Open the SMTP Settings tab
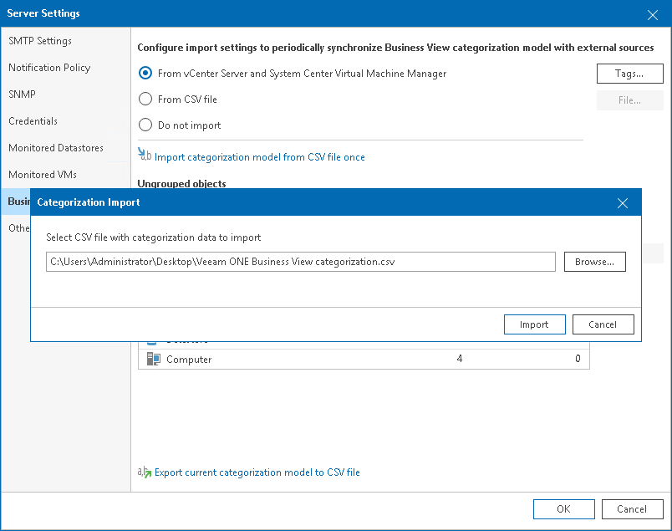Screen dimensions: 672x531 click(40, 41)
